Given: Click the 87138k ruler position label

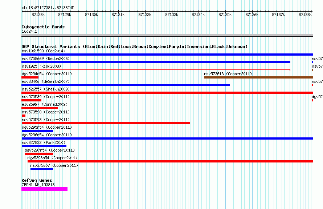Looking at the screenshot, I should (x=305, y=15).
